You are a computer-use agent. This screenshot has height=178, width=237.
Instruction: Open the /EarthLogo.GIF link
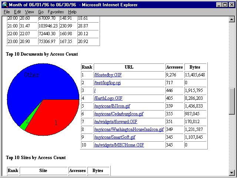pos(109,98)
